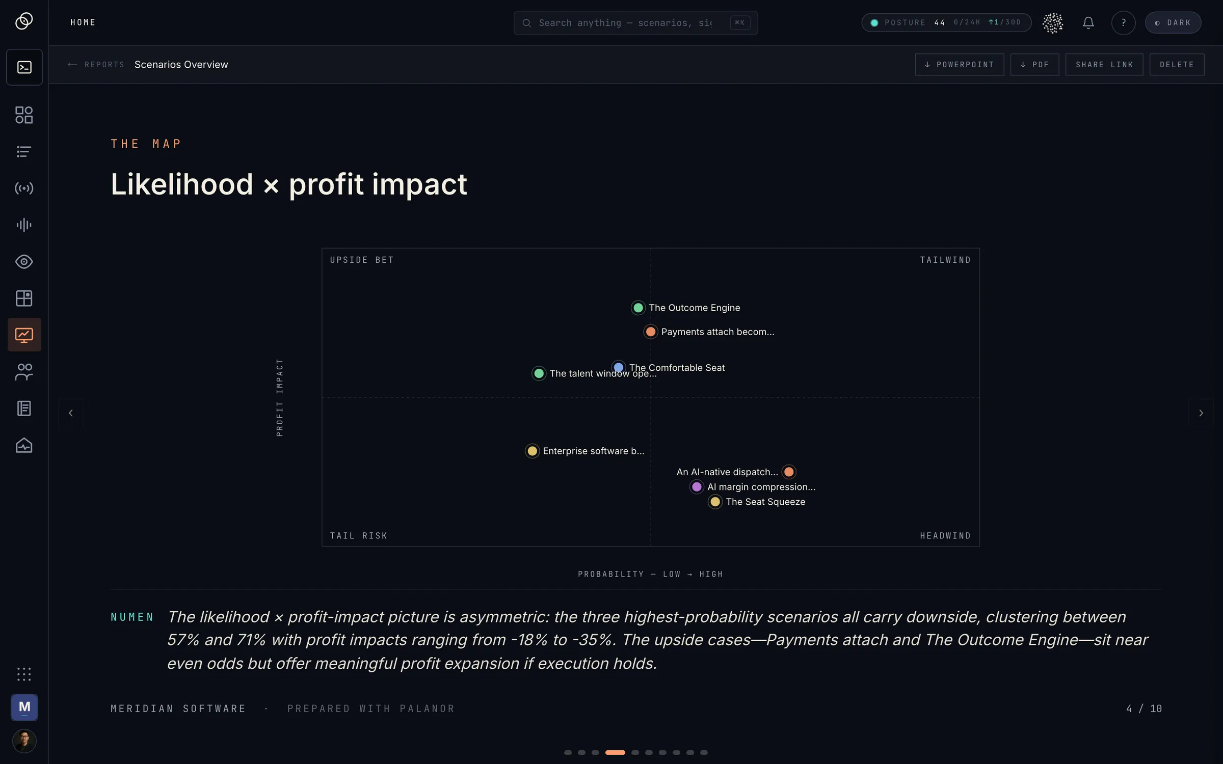The image size is (1223, 764).
Task: Open the terminal console sidebar icon
Action: pyautogui.click(x=24, y=67)
